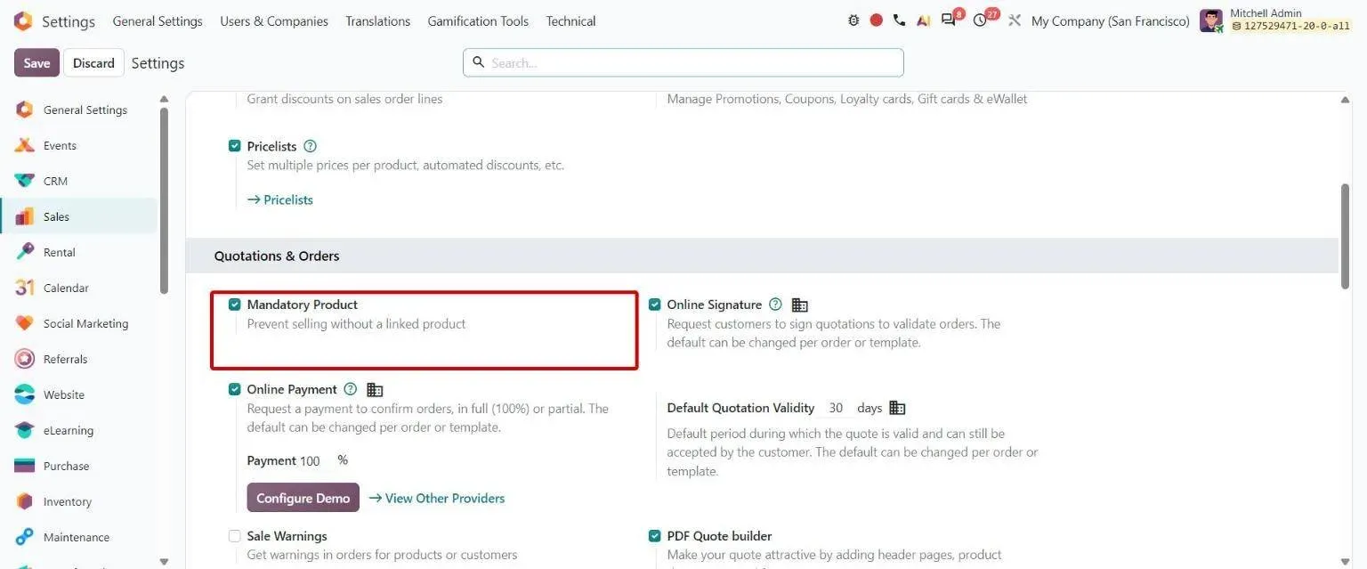Click help icon next to Online Signature
This screenshot has height=569, width=1367.
pyautogui.click(x=775, y=305)
